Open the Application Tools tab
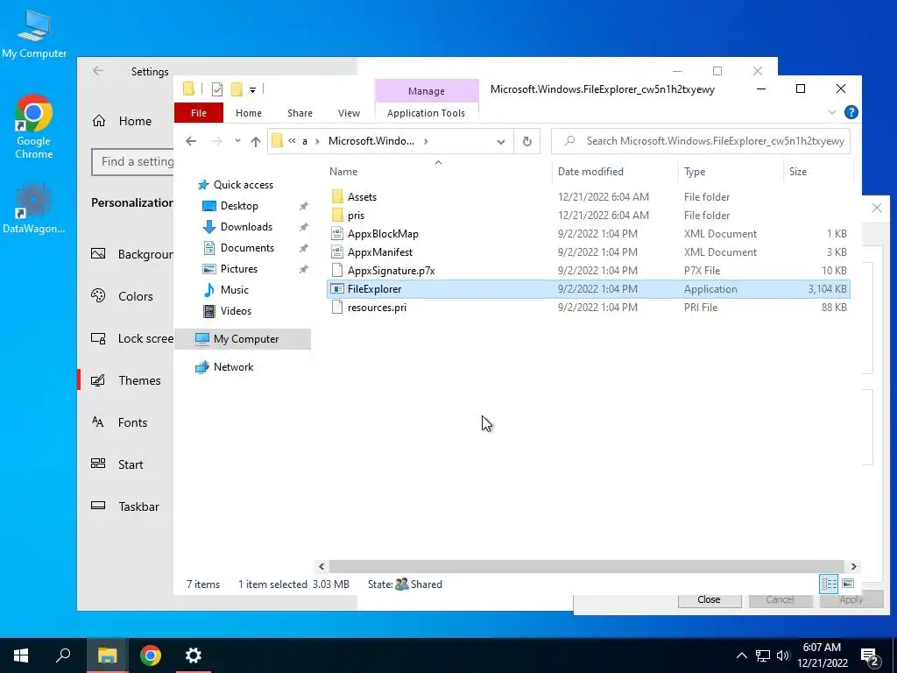Viewport: 897px width, 673px height. tap(426, 113)
